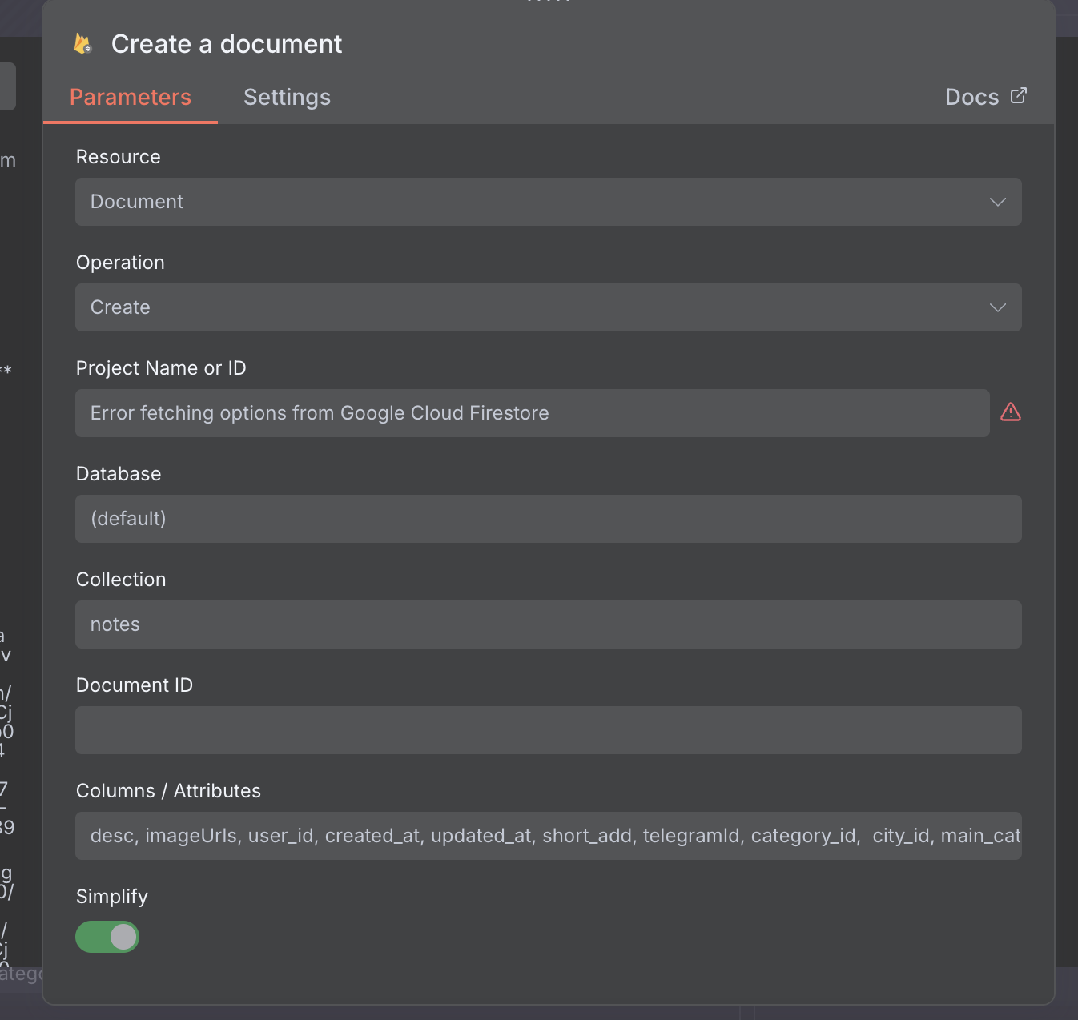Click the external link icon beside Docs
Image resolution: width=1078 pixels, height=1020 pixels.
pyautogui.click(x=1019, y=96)
